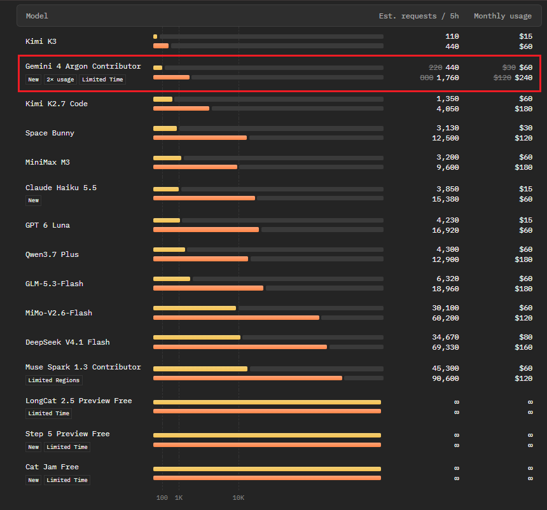This screenshot has width=547, height=510.
Task: Click the struck-through '880' requests value
Action: (426, 78)
